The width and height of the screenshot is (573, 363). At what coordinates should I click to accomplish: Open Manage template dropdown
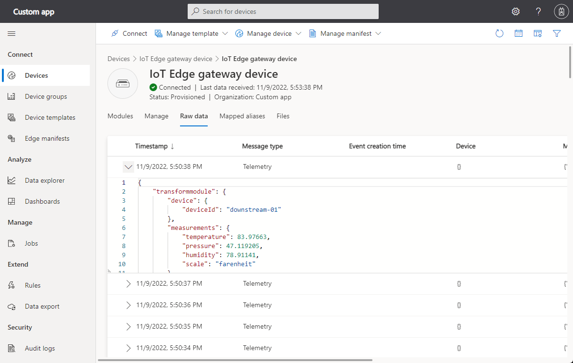191,33
